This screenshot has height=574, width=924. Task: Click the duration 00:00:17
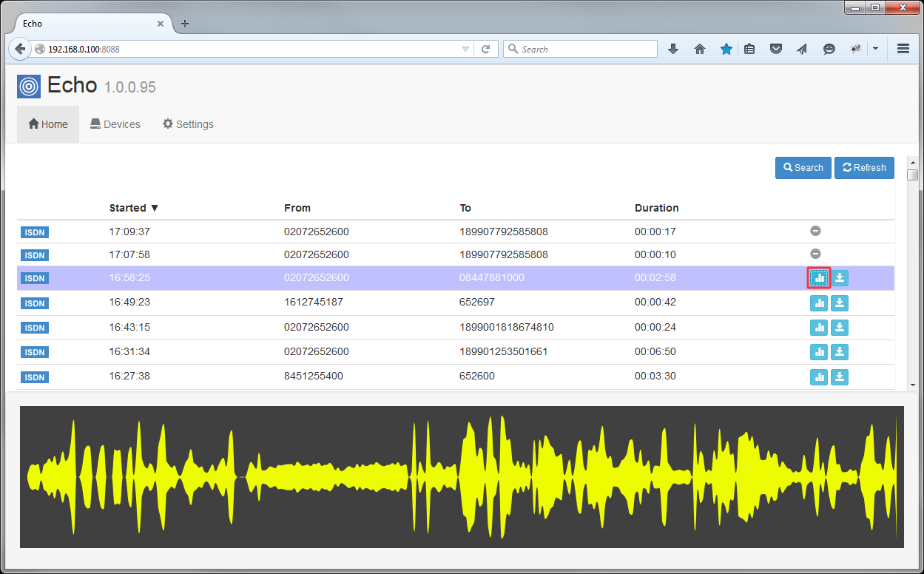(x=655, y=232)
